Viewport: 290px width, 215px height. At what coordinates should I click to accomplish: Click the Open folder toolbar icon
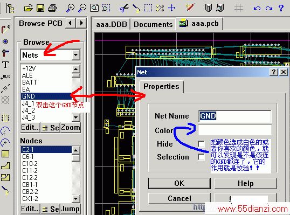pyautogui.click(x=28, y=8)
